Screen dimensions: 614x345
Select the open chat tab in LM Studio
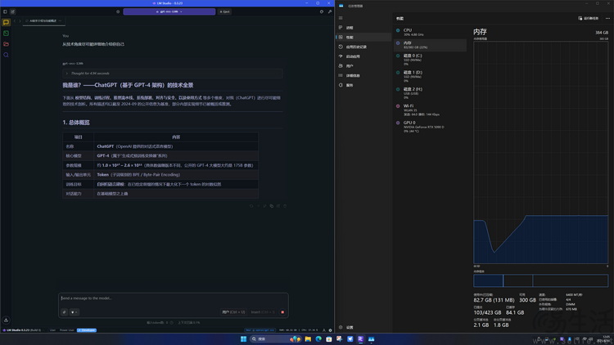point(43,20)
